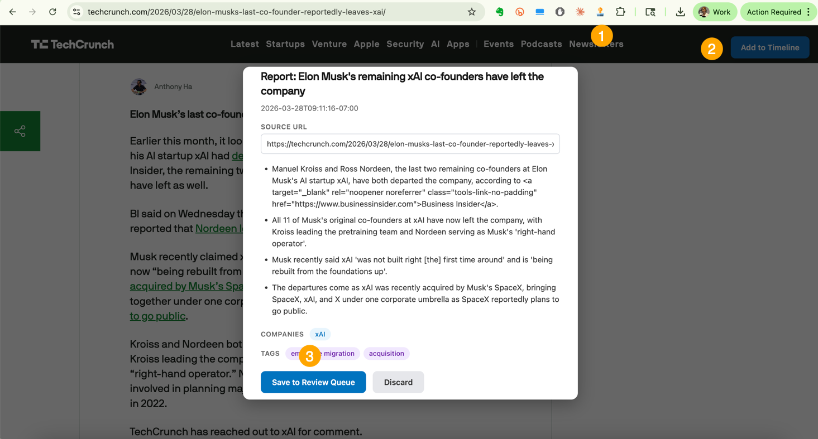The image size is (818, 439).
Task: Click the Evernote elephant extension icon
Action: click(x=499, y=12)
